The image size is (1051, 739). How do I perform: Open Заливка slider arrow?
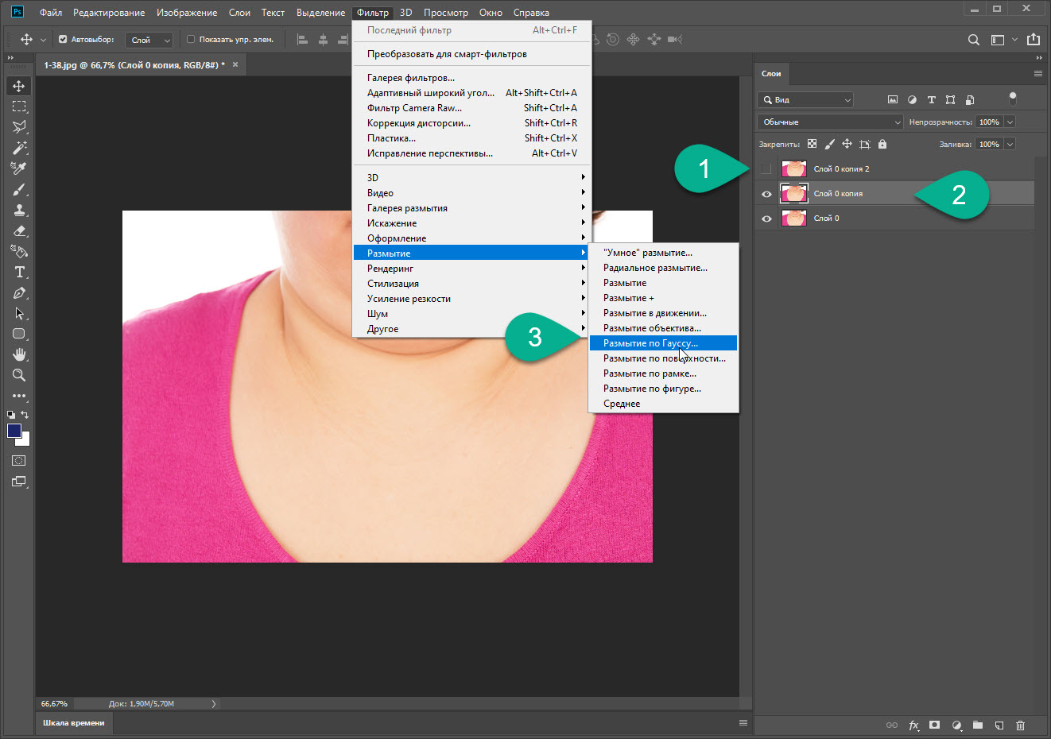tap(1010, 144)
